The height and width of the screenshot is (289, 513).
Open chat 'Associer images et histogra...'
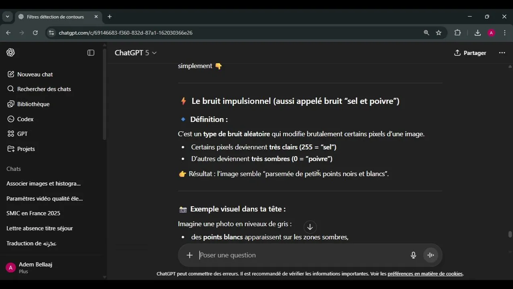(43, 183)
